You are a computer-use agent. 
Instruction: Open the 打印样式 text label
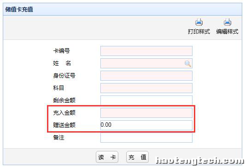pos(199,32)
